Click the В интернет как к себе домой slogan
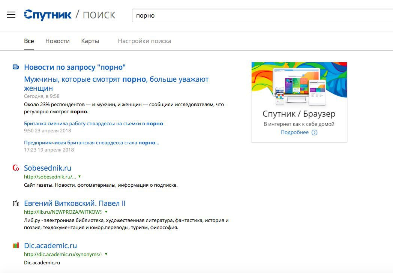Viewport: 393px width, 273px height. (x=299, y=124)
